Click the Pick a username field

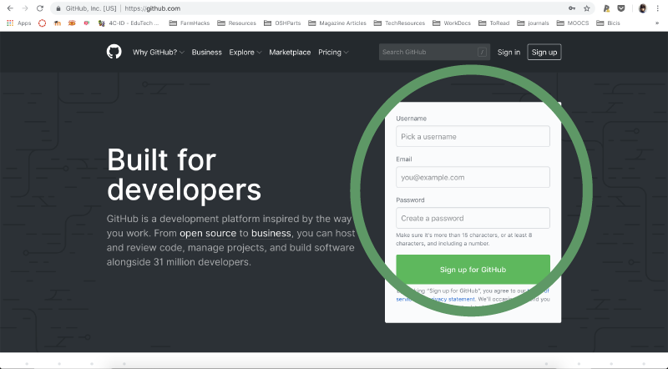[x=473, y=136]
